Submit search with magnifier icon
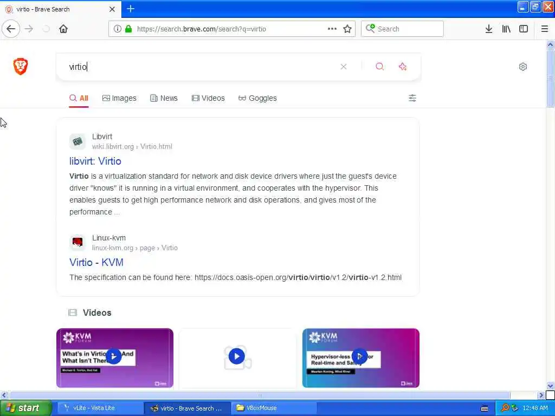Screen dimensions: 555x416 click(x=379, y=67)
